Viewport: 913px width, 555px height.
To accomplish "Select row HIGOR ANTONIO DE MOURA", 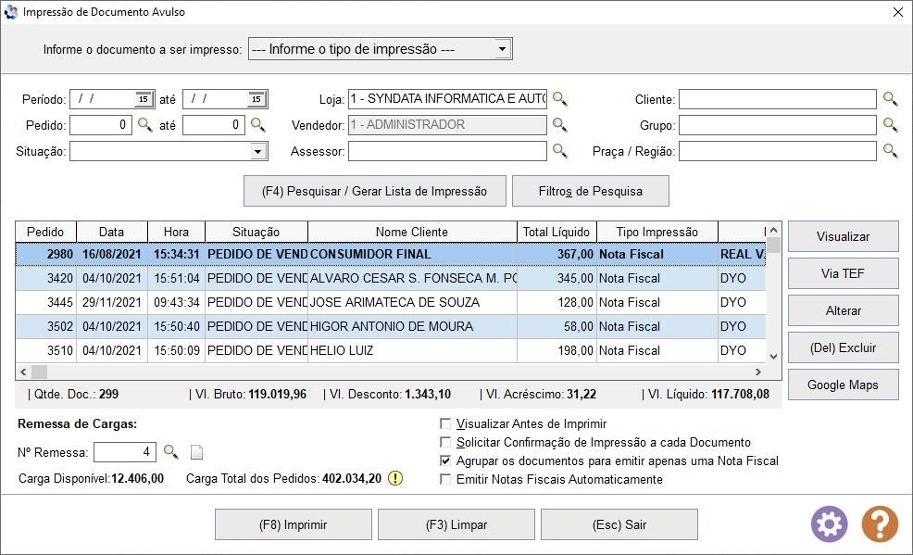I will point(391,327).
